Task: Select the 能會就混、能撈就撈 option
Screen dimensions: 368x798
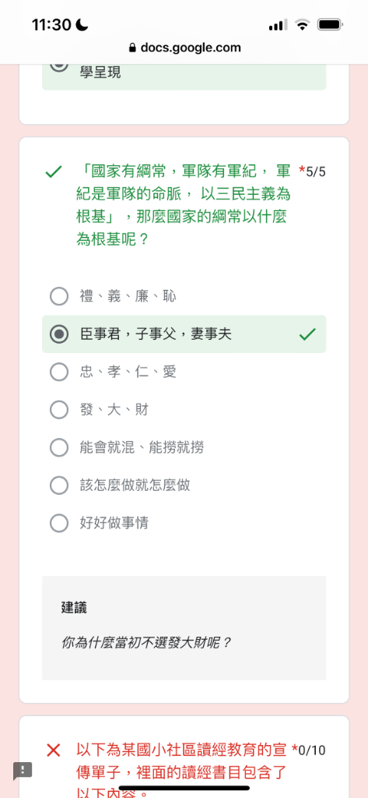Action: pyautogui.click(x=184, y=447)
